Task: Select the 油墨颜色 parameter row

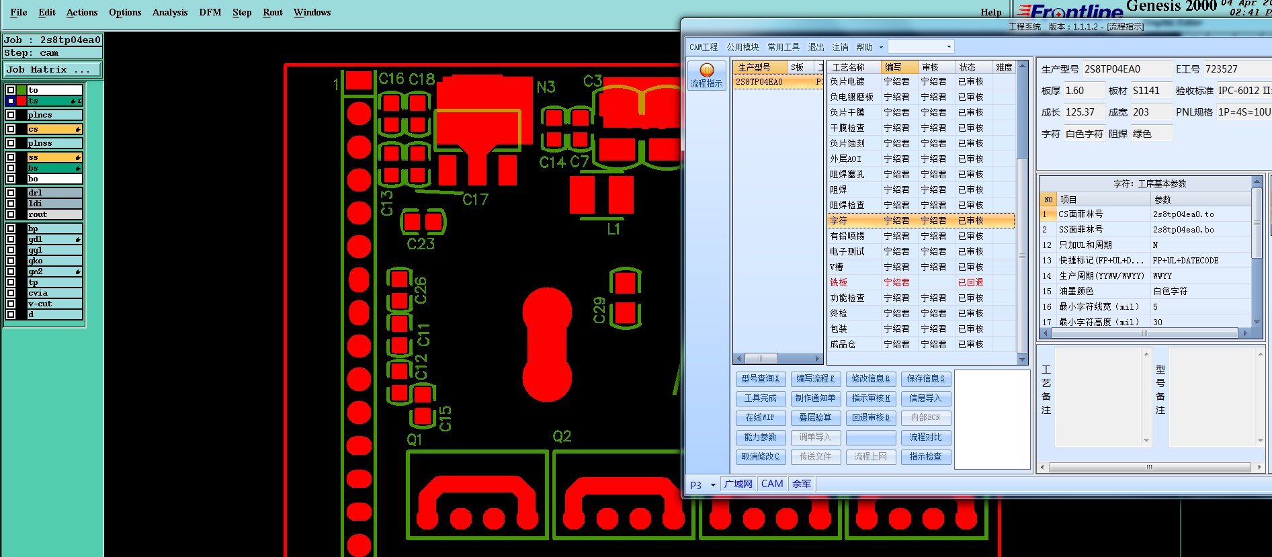Action: [x=1145, y=292]
